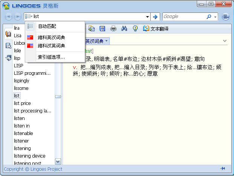Select the word 'listenable'

click(x=23, y=134)
